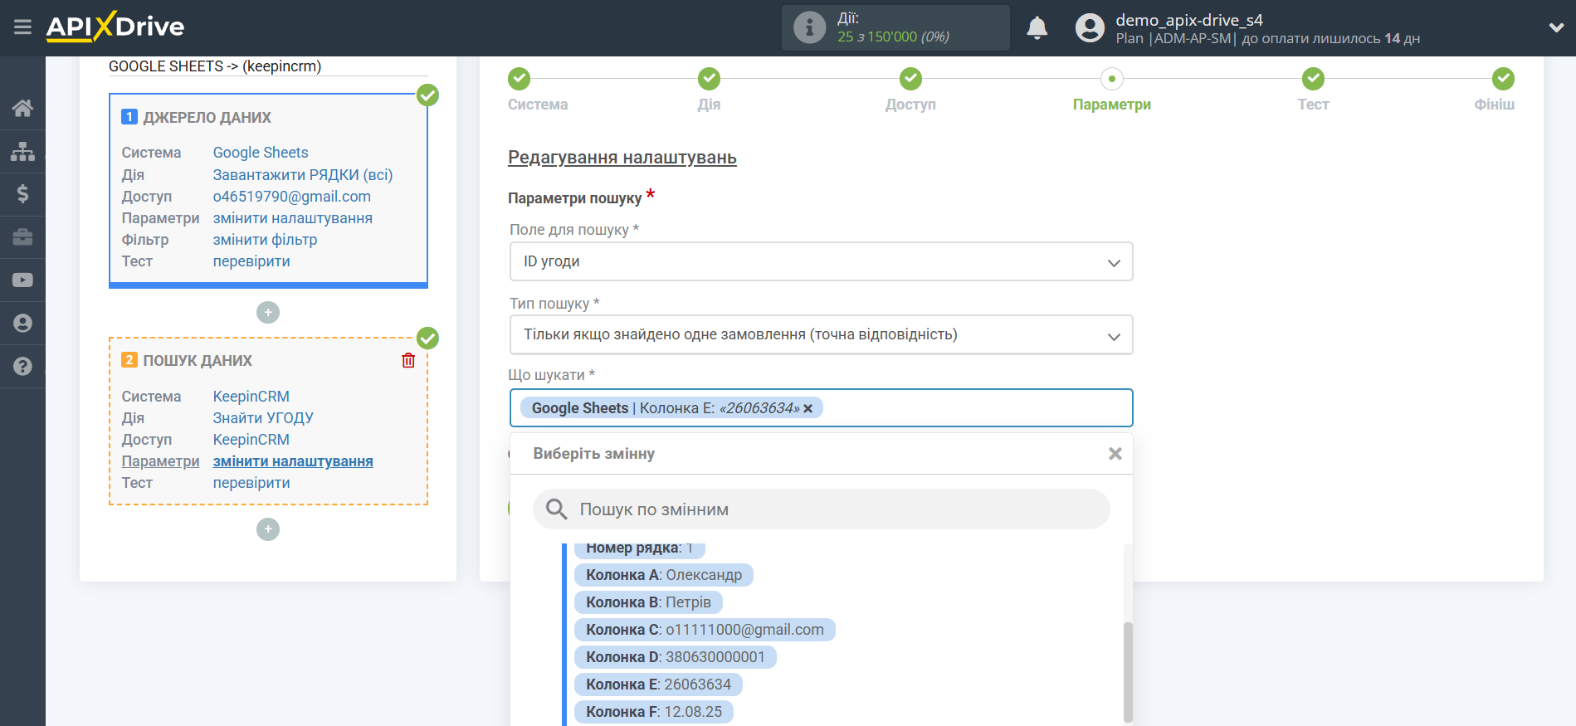
Task: Delete the ПОШУК ДАНИХ block with trash icon
Action: [408, 360]
